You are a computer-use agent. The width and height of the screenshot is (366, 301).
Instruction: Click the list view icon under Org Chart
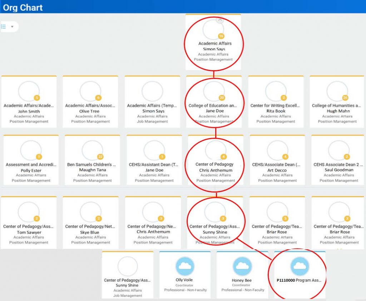4,27
